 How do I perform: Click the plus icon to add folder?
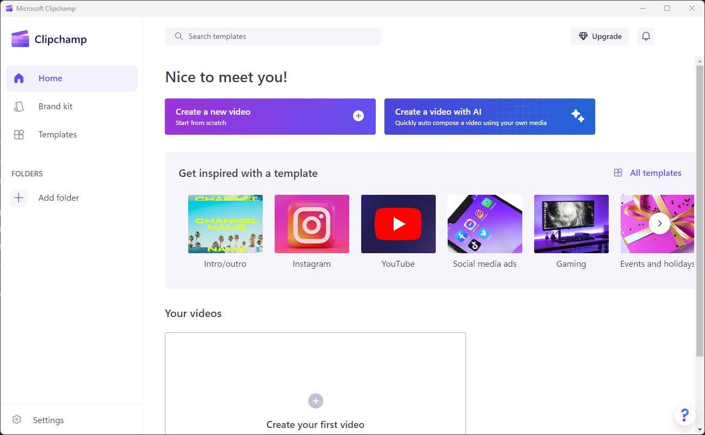tap(19, 198)
